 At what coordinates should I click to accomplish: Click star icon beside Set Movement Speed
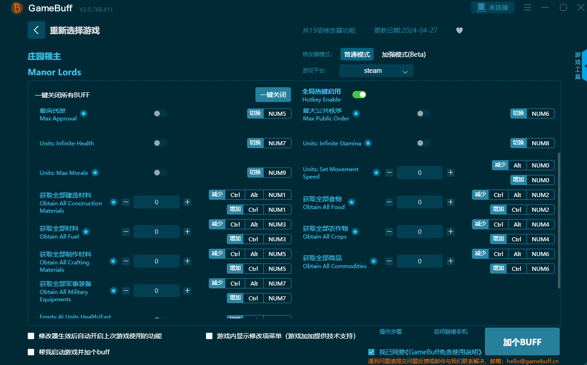coord(376,173)
